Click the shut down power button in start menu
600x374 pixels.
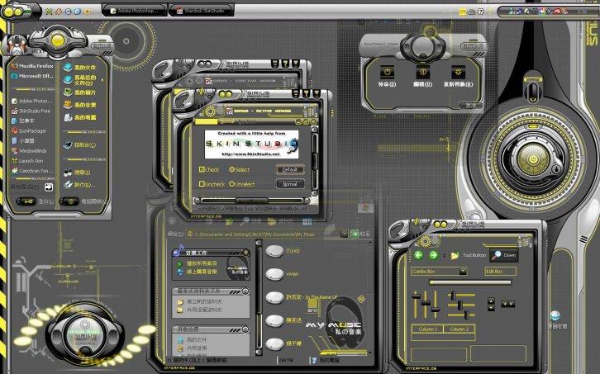click(x=69, y=201)
